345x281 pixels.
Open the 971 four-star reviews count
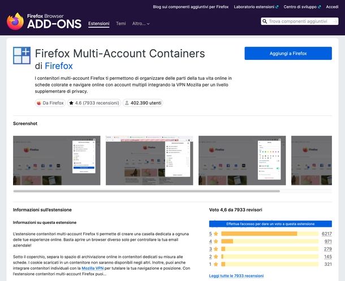[x=328, y=241]
